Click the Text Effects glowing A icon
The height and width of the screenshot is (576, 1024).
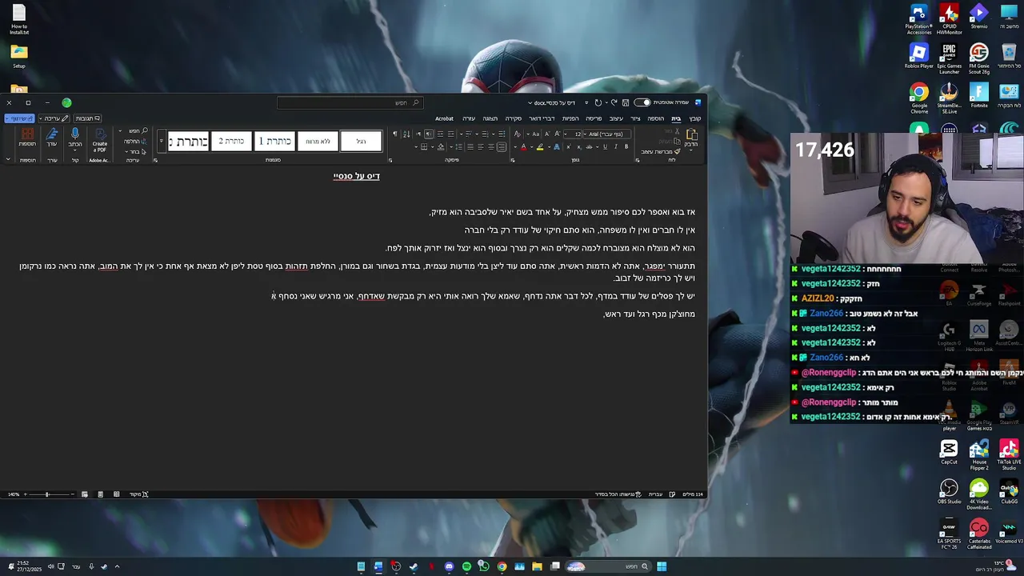point(557,147)
